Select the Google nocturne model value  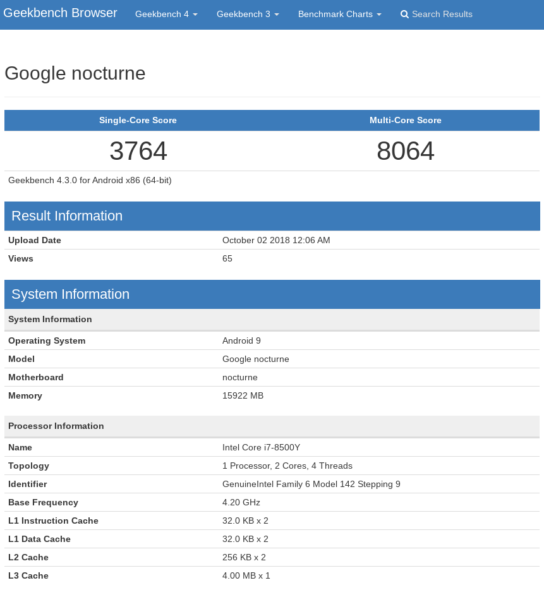[x=256, y=359]
